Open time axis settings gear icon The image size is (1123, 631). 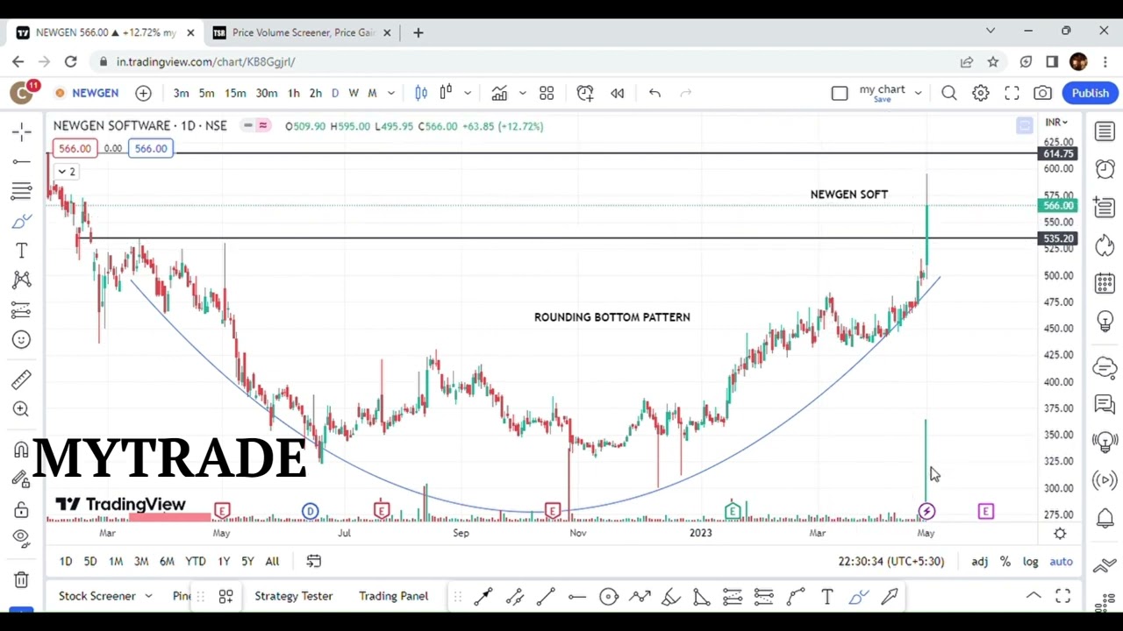1060,534
